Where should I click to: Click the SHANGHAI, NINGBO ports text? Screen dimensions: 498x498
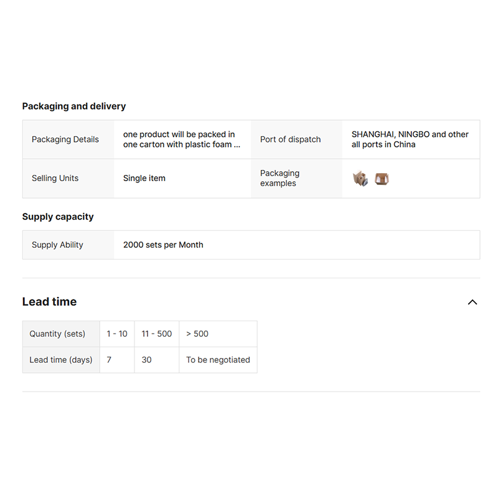pyautogui.click(x=410, y=139)
